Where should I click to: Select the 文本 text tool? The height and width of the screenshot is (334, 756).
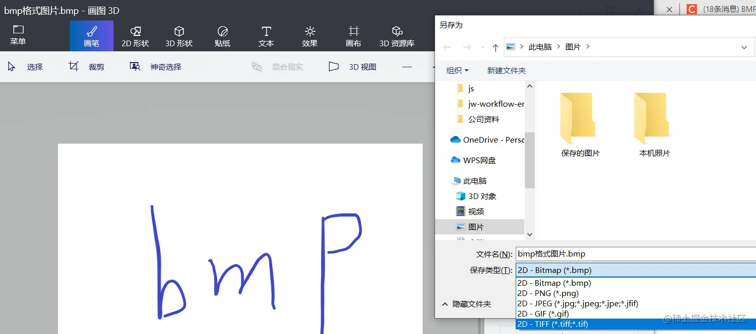click(x=266, y=36)
